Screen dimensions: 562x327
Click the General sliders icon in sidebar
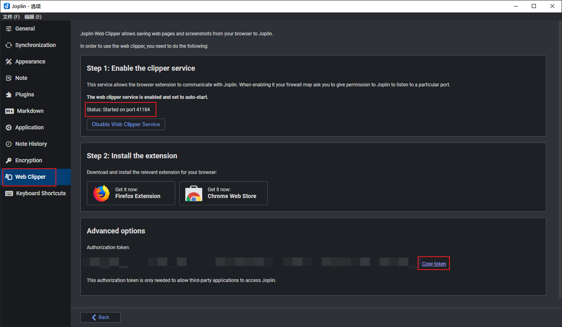pyautogui.click(x=8, y=29)
